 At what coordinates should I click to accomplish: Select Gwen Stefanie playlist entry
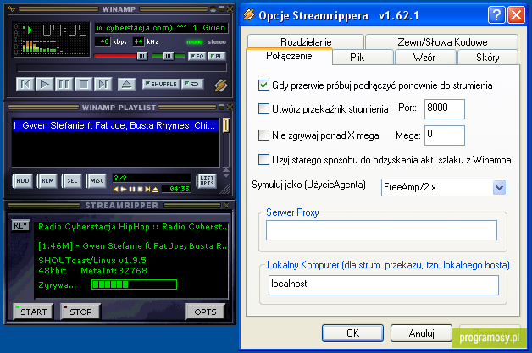pos(115,125)
